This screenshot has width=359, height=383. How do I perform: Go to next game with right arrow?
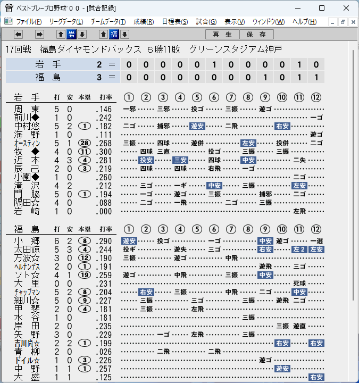pyautogui.click(x=39, y=35)
